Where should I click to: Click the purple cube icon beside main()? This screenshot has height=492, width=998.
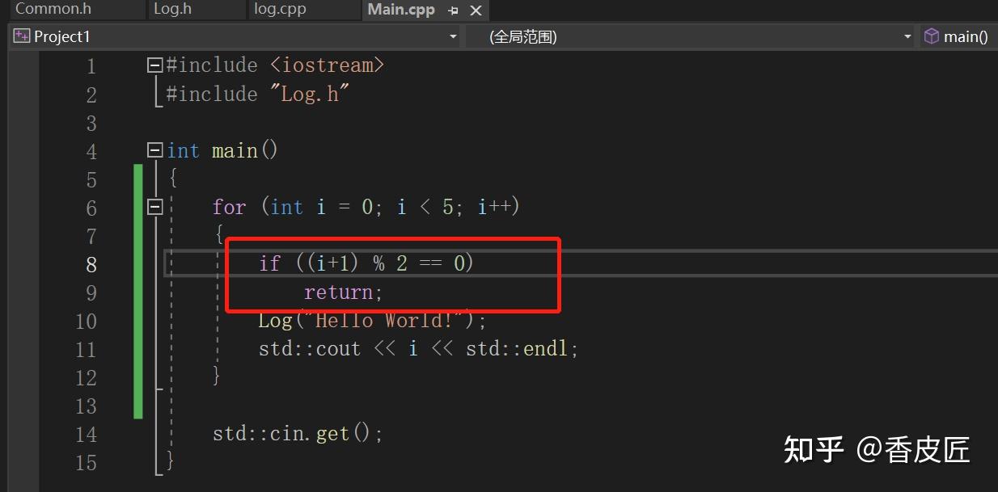coord(930,36)
